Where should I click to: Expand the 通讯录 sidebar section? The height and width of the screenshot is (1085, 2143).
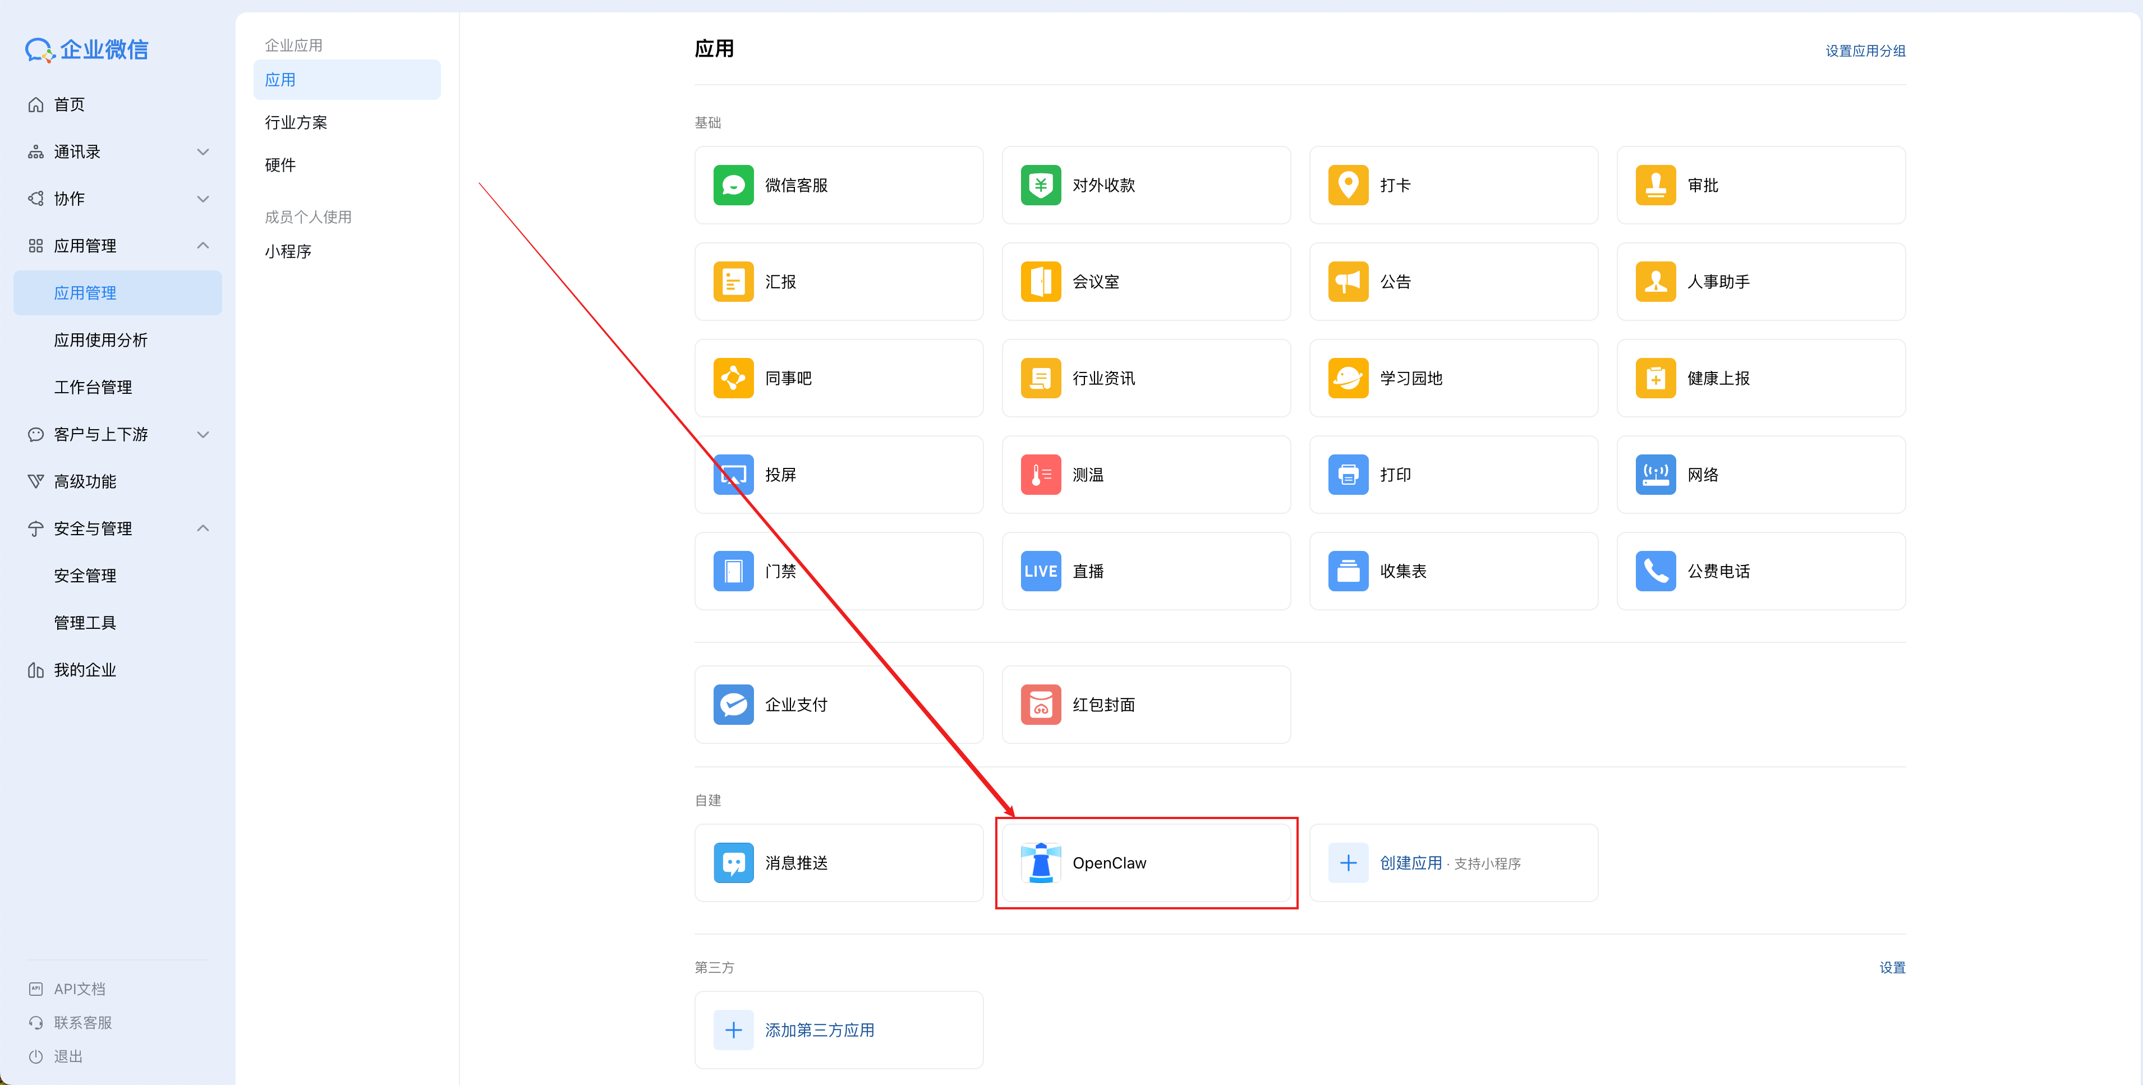(x=202, y=151)
